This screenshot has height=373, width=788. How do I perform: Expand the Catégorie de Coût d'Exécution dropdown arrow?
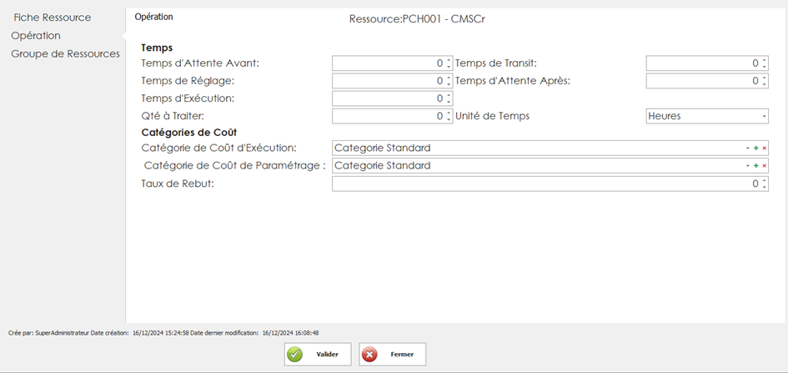pyautogui.click(x=748, y=149)
